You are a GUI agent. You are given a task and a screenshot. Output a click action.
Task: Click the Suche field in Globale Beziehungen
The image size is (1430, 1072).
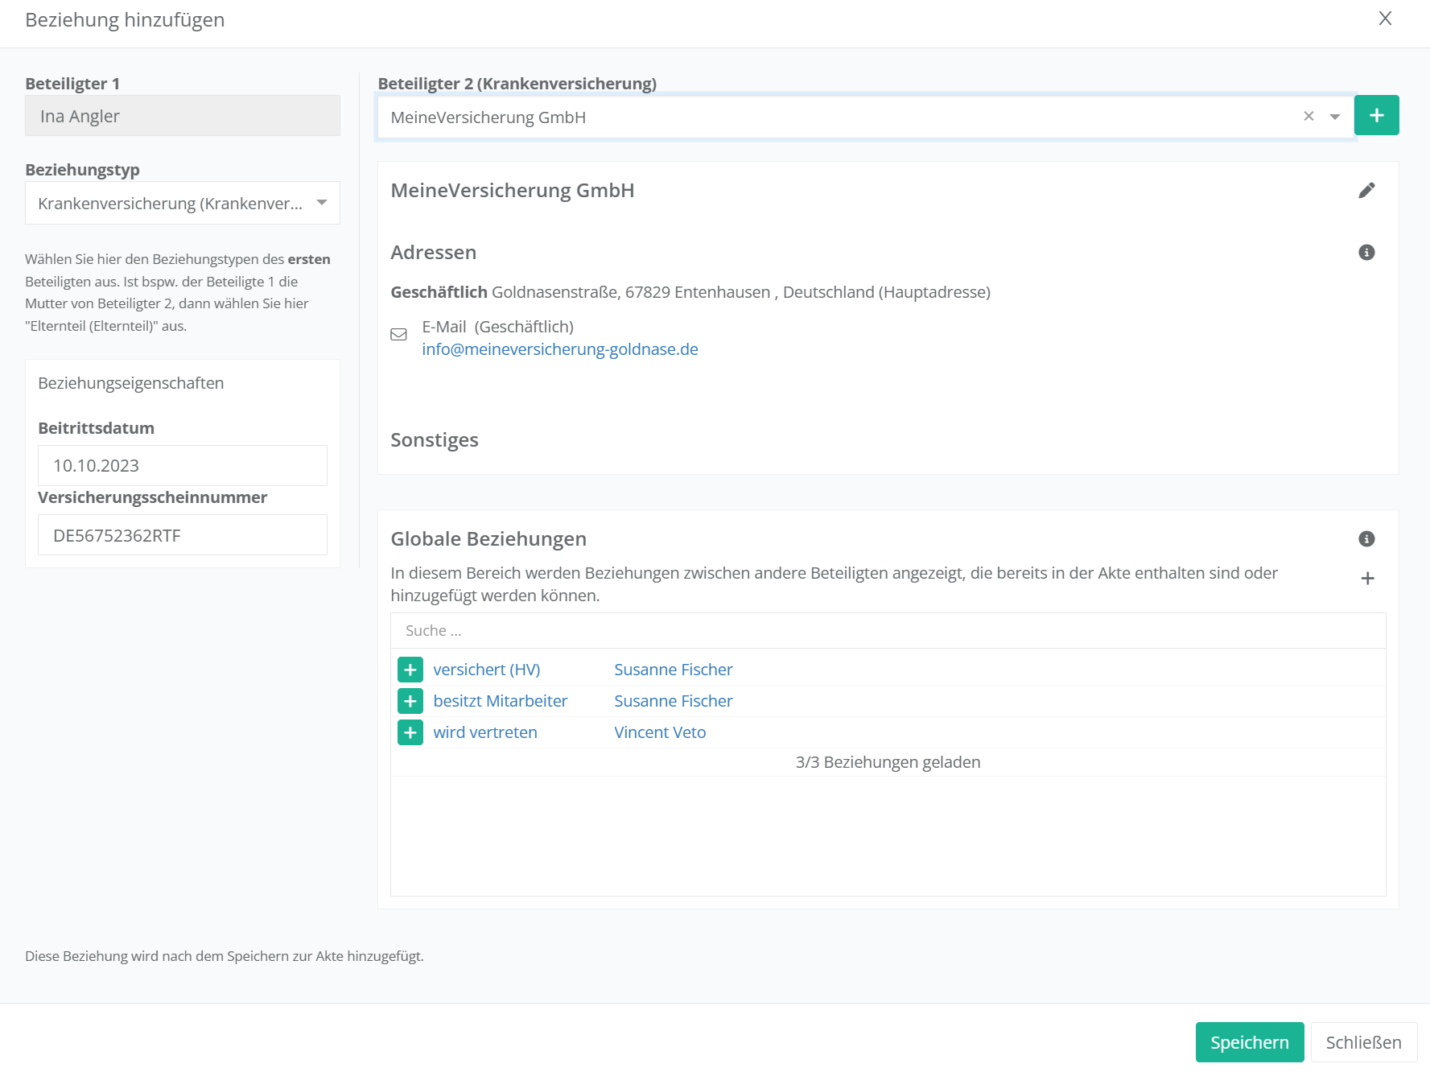887,631
